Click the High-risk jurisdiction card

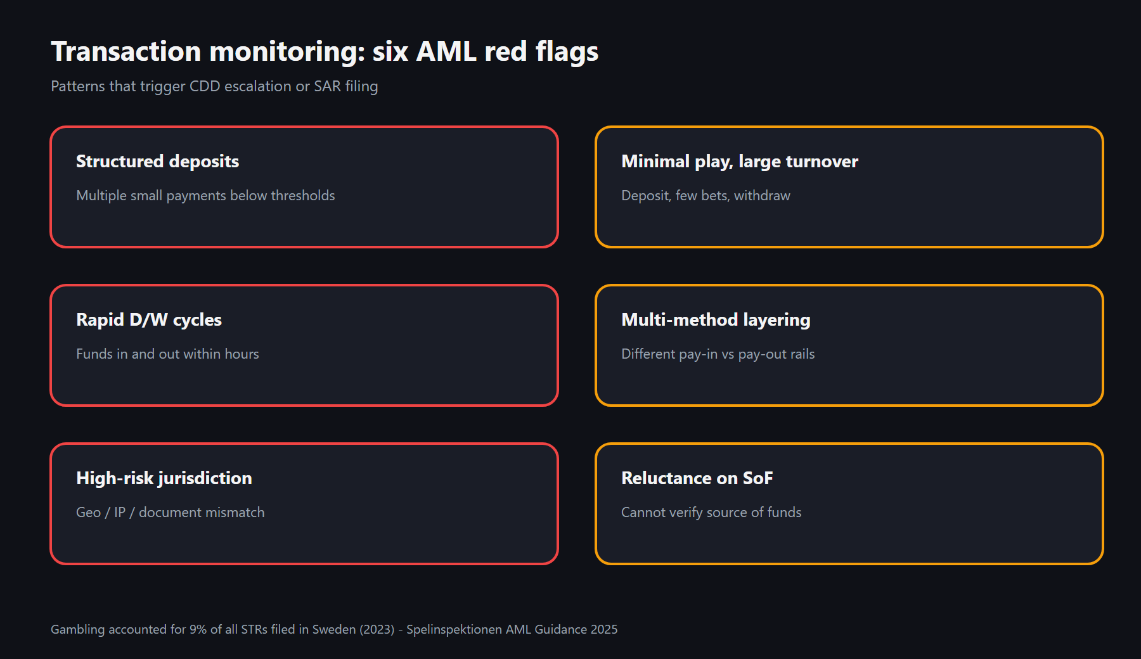coord(304,504)
